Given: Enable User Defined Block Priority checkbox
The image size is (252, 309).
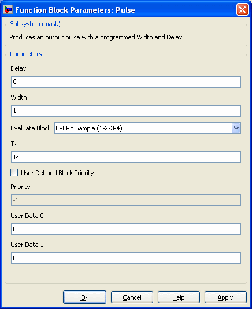Looking at the screenshot, I should click(x=14, y=173).
